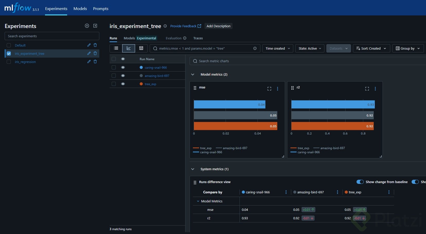Click the create new experiment plus icon
The image size is (426, 234).
tap(87, 26)
